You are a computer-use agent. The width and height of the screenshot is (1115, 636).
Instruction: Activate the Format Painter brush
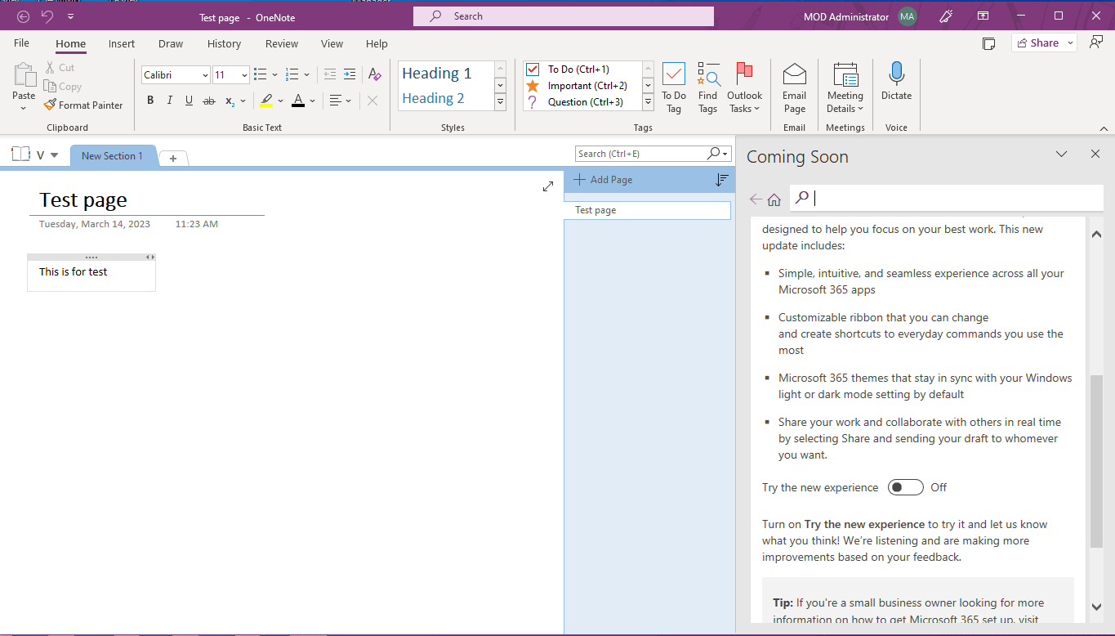(x=83, y=105)
